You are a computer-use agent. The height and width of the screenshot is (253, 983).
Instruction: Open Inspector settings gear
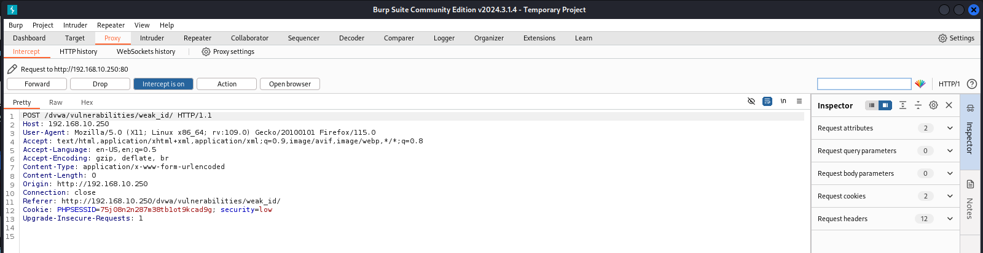point(933,105)
